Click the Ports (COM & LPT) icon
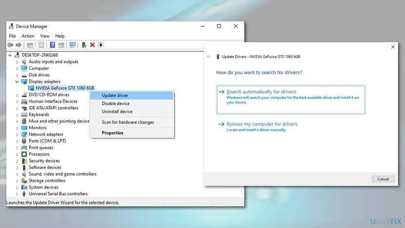 click(x=24, y=141)
